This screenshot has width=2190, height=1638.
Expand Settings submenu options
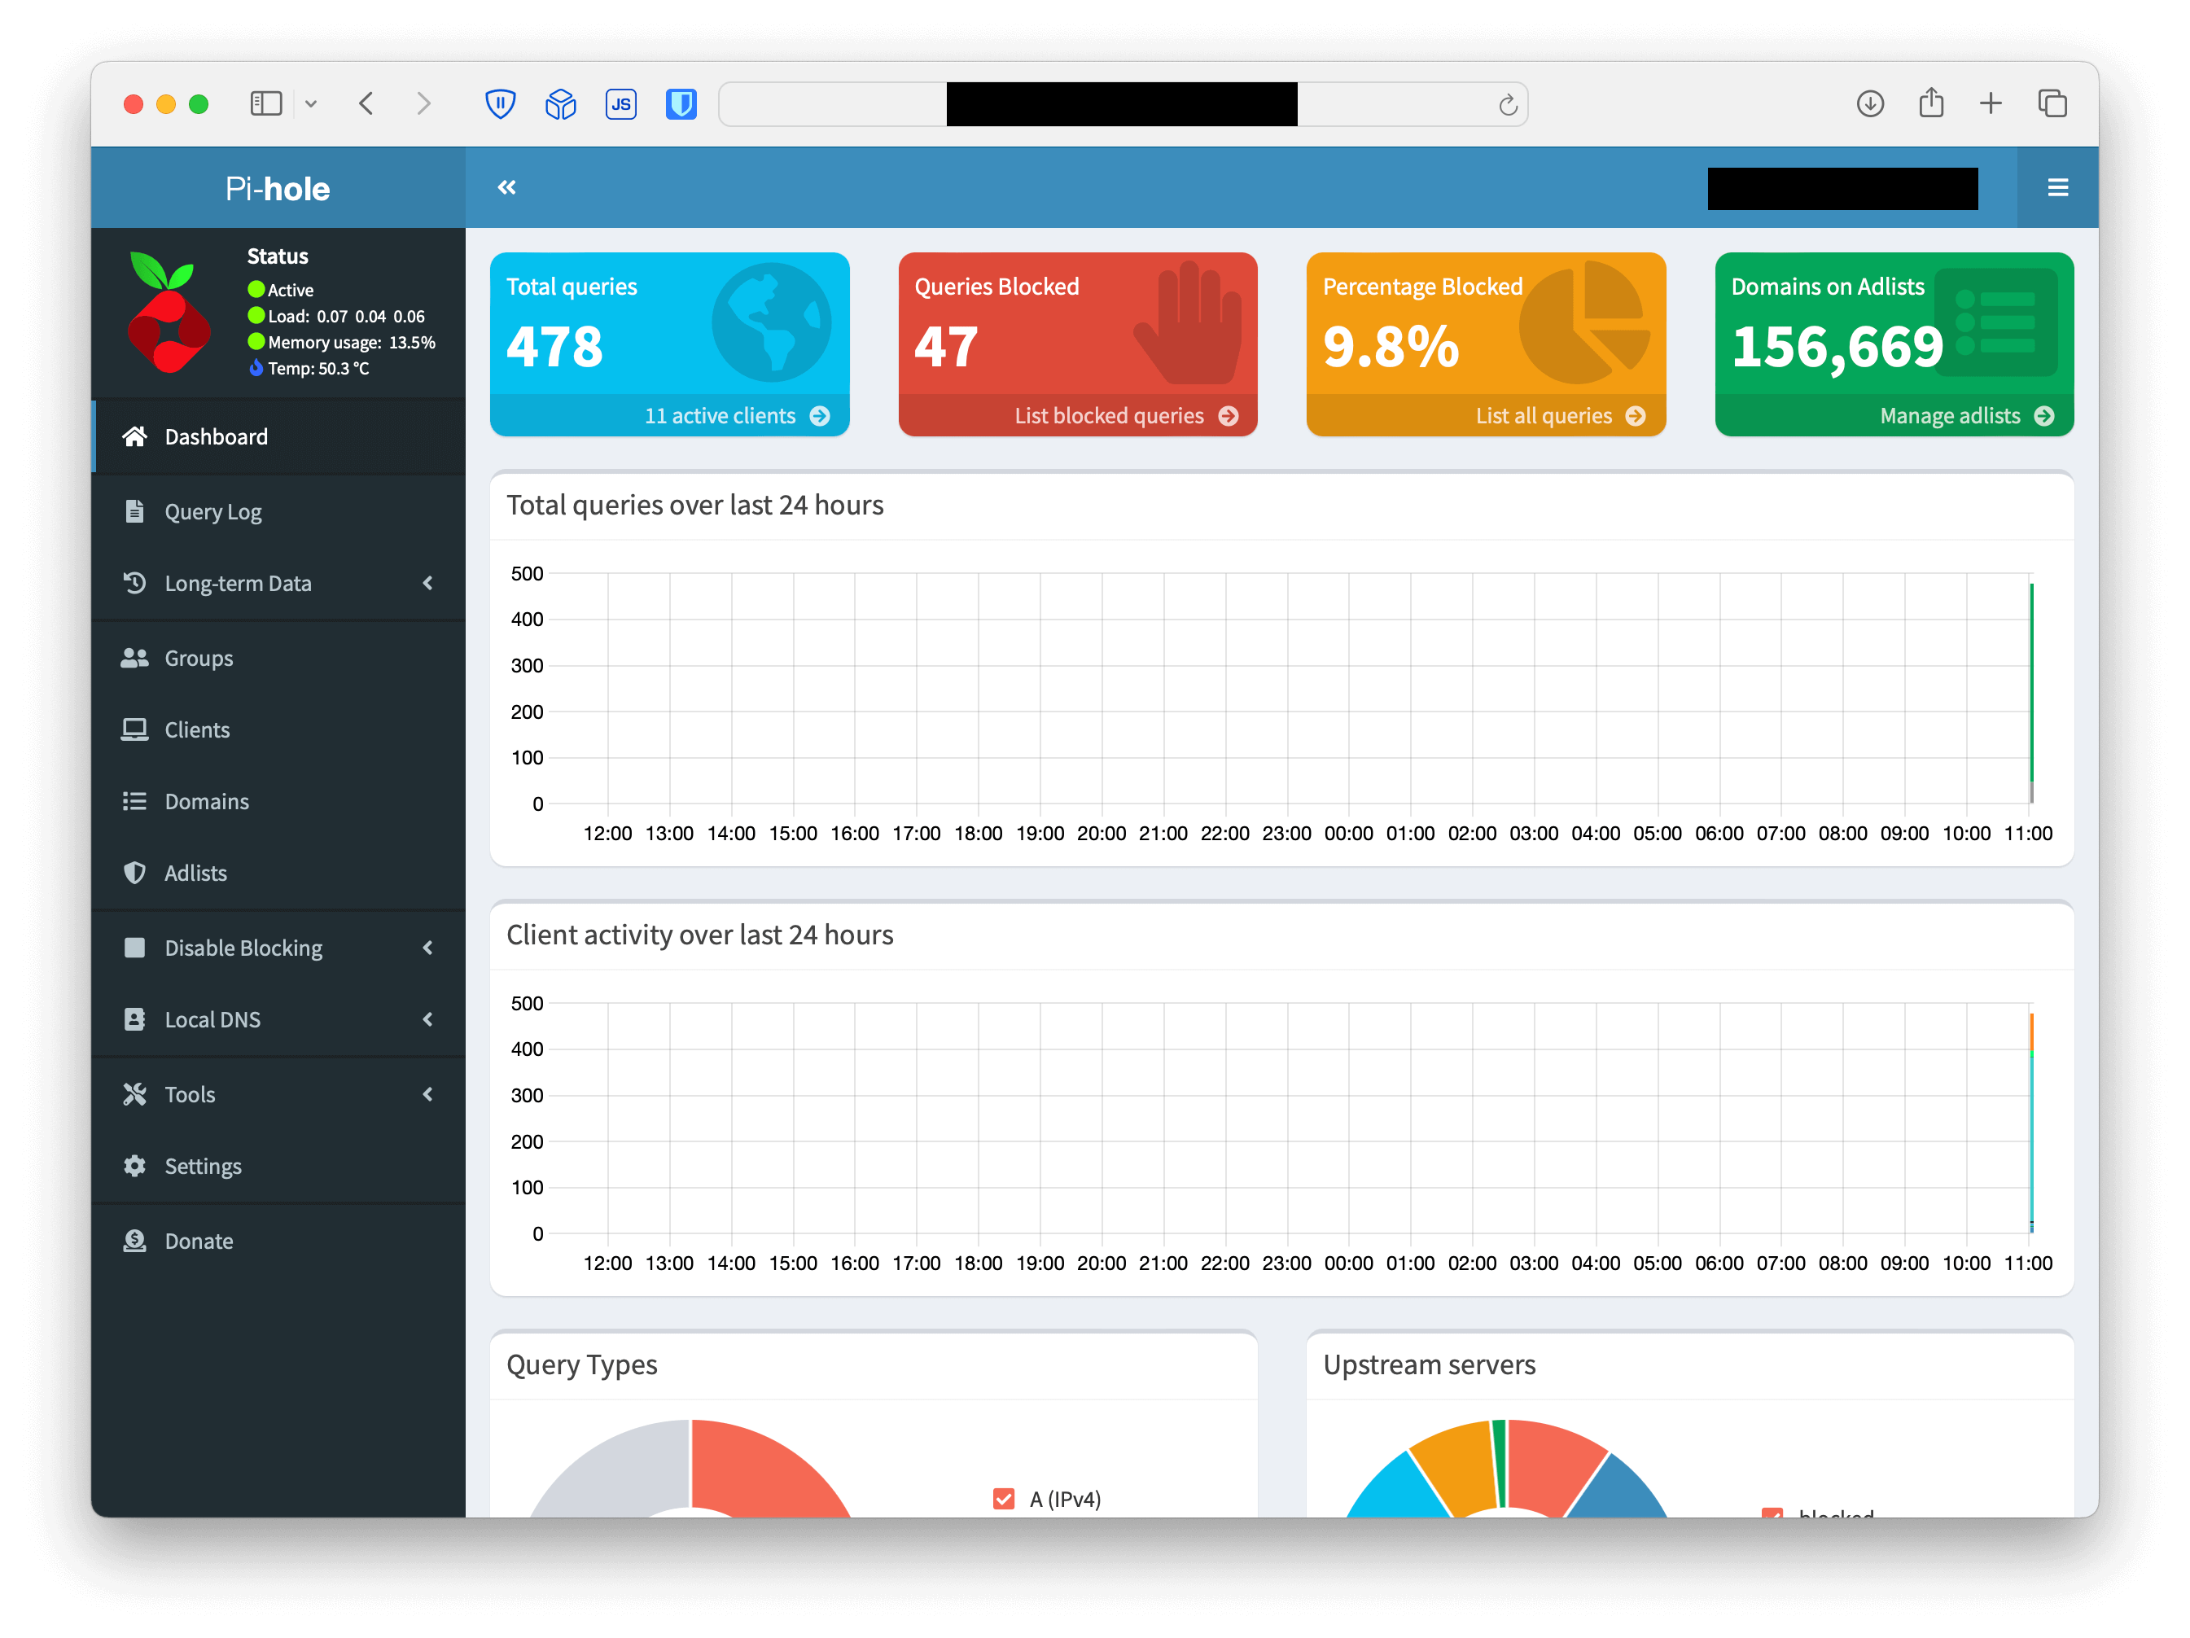pos(203,1167)
